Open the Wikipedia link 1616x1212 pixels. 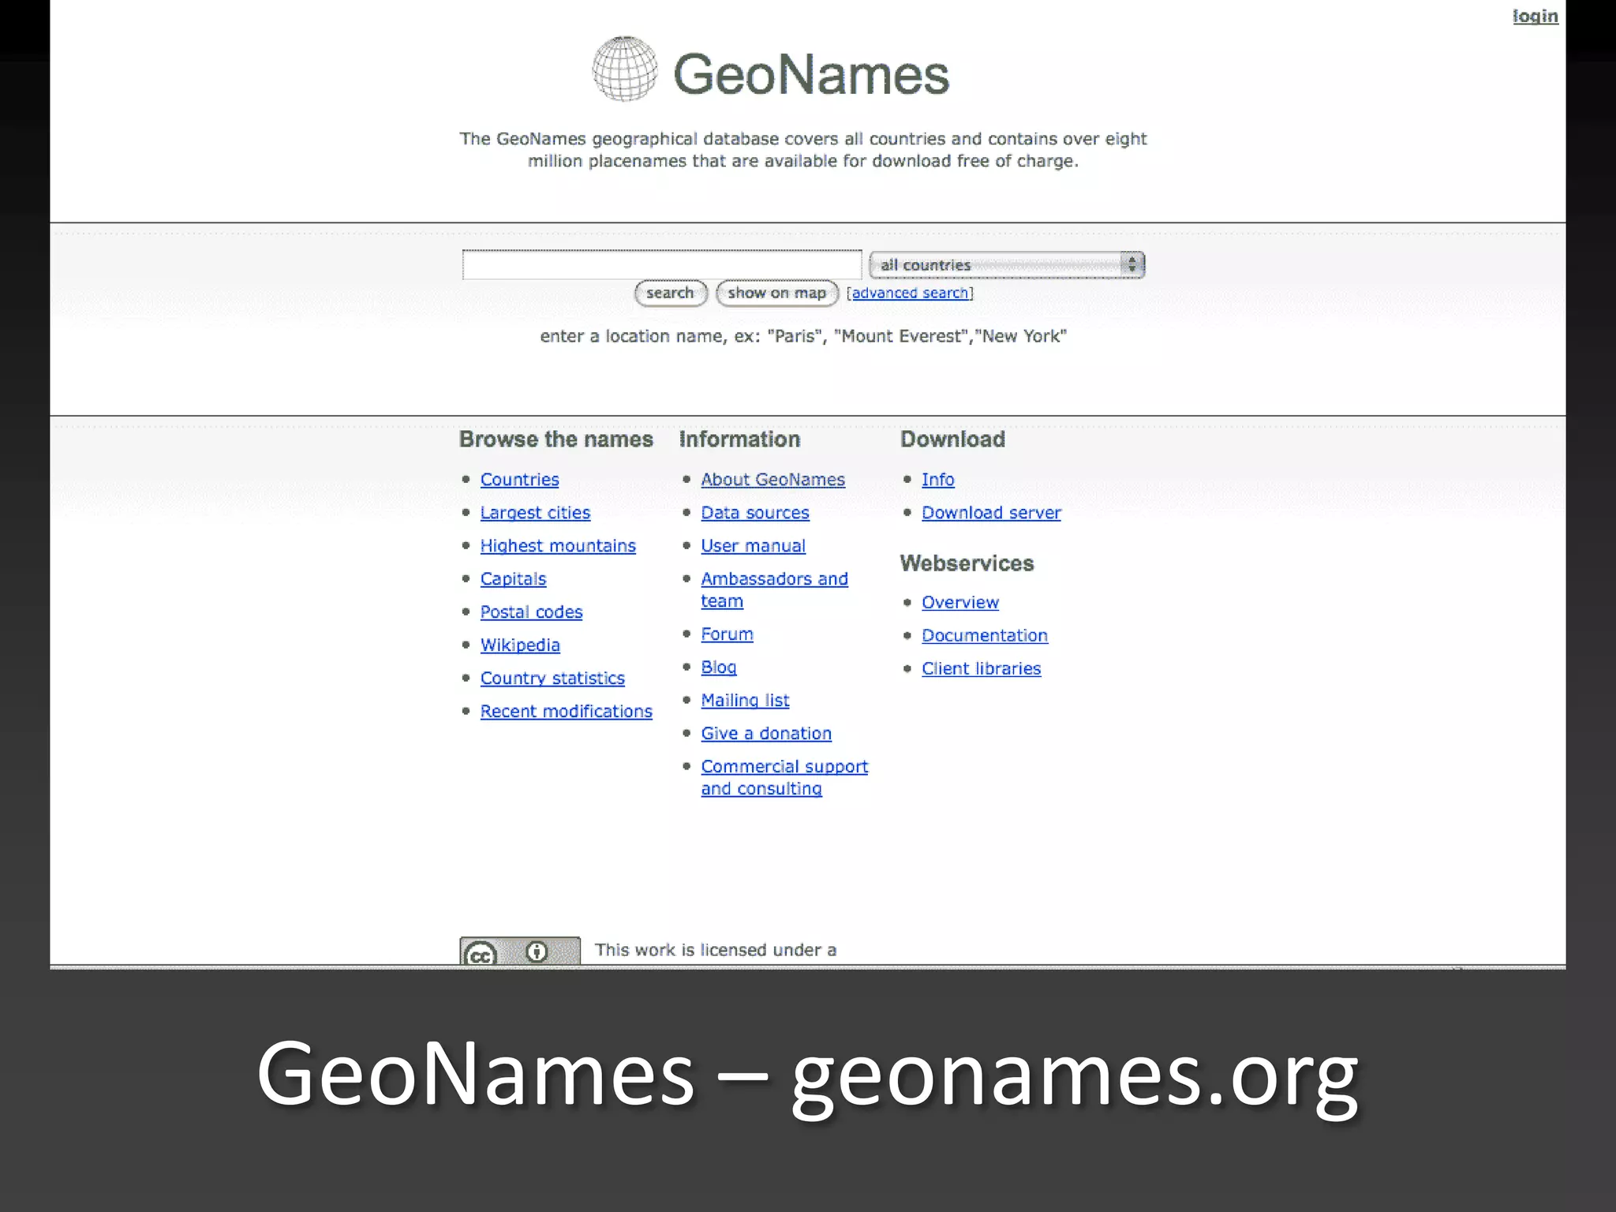[520, 645]
